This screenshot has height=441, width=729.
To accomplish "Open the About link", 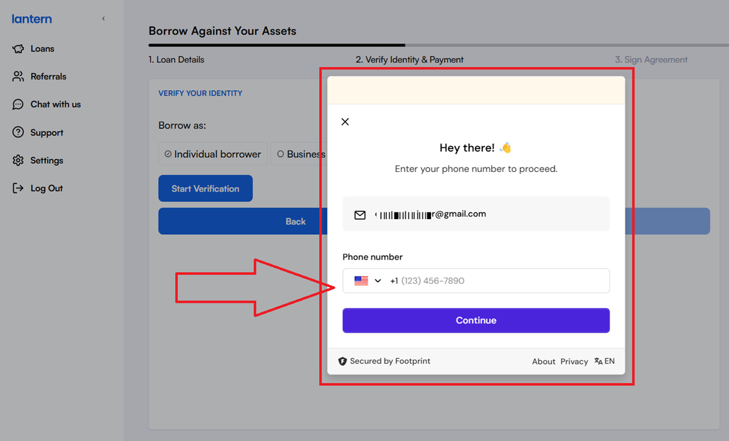I will (x=543, y=361).
